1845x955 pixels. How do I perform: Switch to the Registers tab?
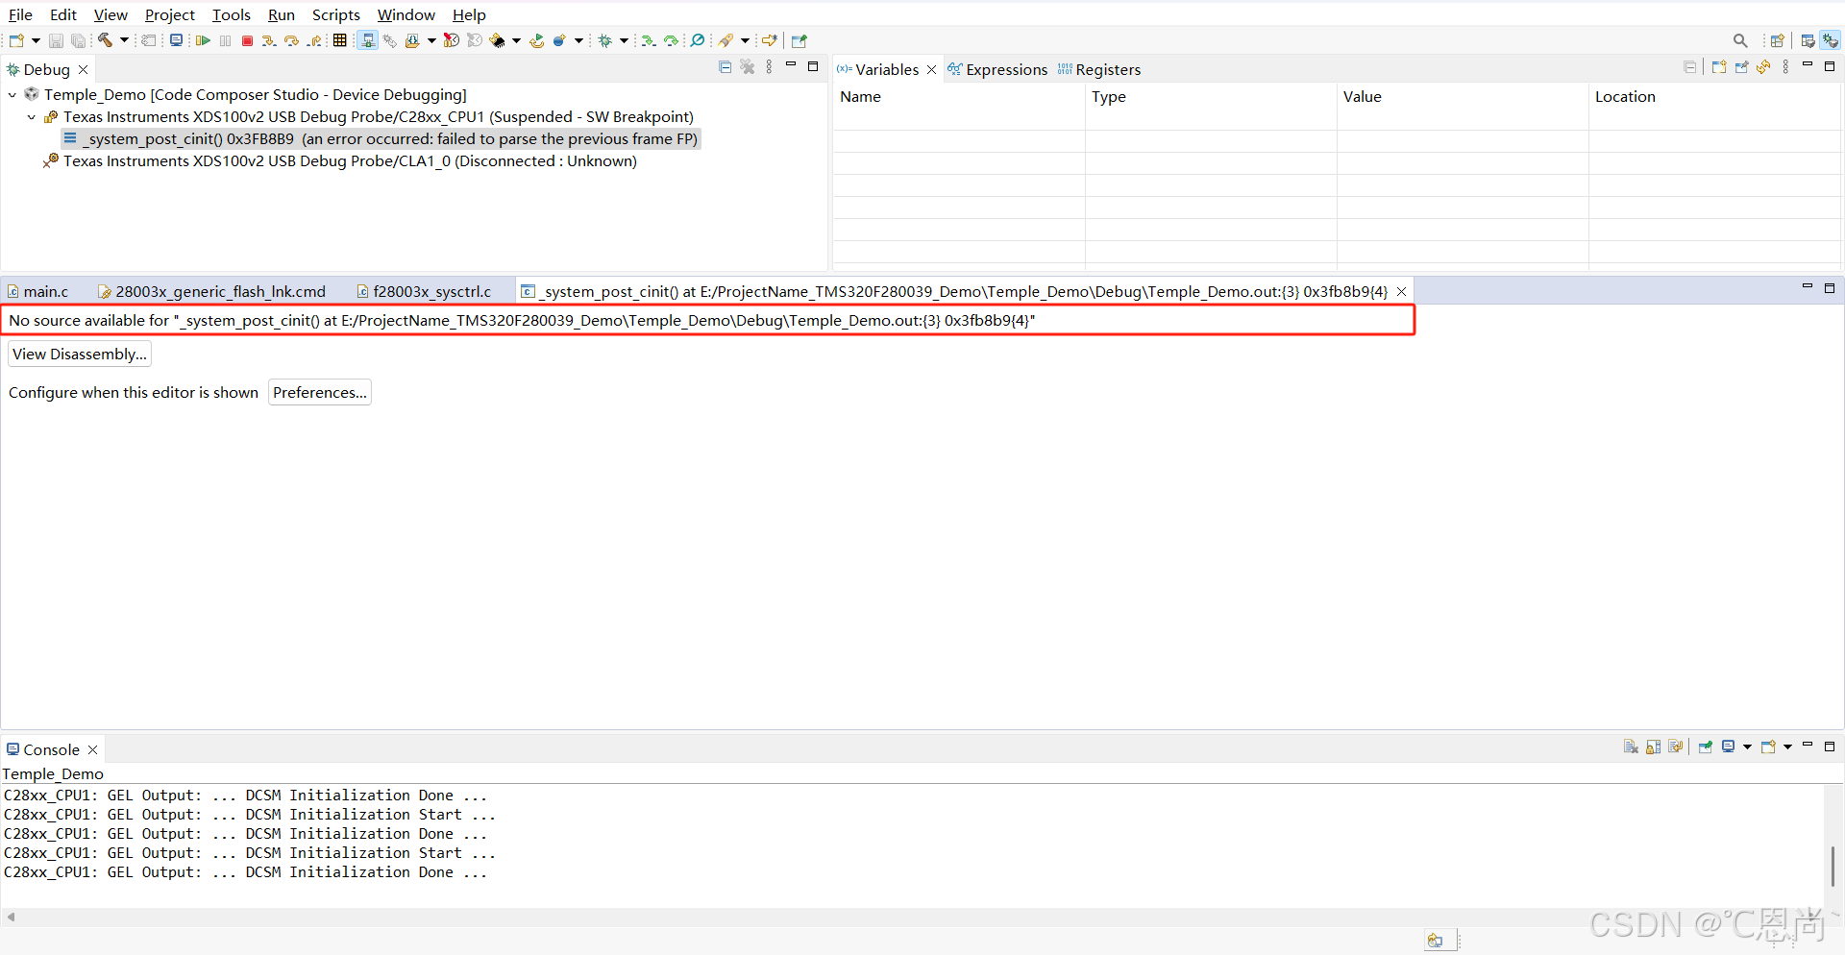[1099, 69]
